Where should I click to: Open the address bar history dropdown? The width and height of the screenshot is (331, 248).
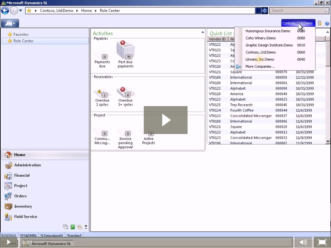(258, 11)
